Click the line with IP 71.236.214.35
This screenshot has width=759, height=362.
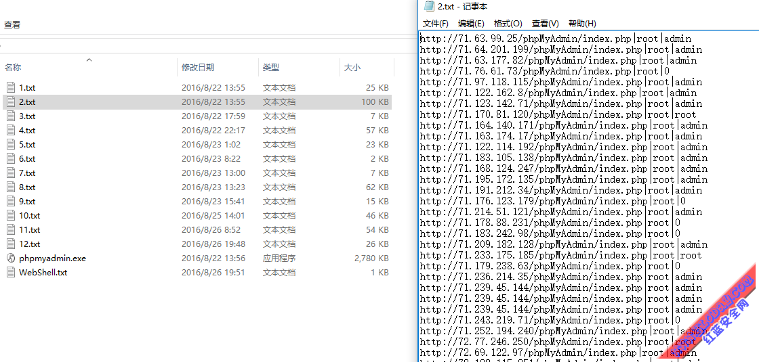tap(561, 277)
